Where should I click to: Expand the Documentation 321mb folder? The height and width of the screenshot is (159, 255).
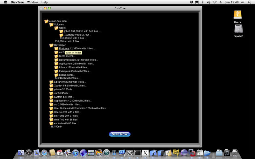tap(56, 60)
